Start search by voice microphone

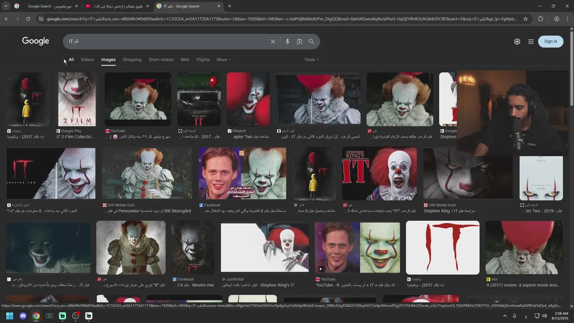pyautogui.click(x=287, y=42)
